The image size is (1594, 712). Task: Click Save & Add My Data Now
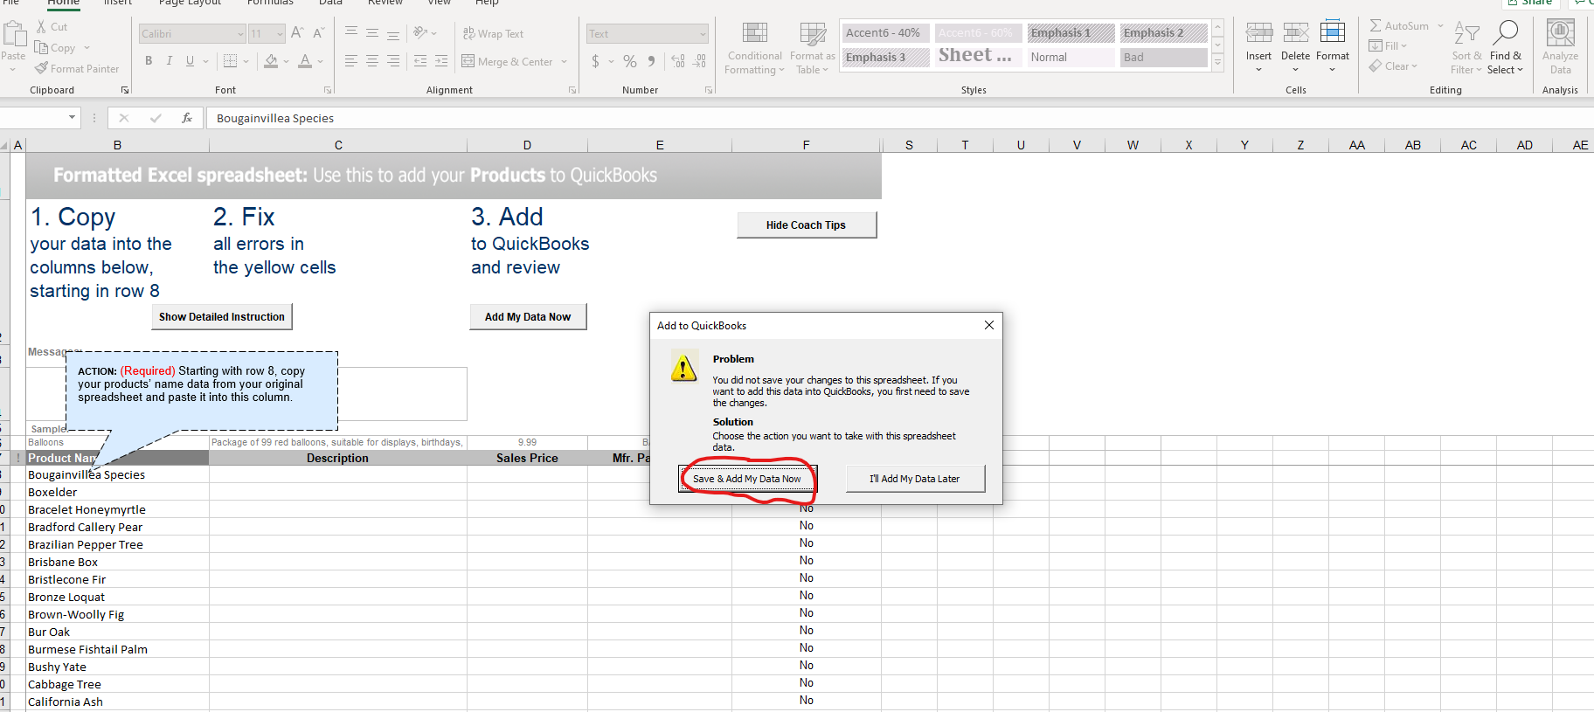pos(746,479)
